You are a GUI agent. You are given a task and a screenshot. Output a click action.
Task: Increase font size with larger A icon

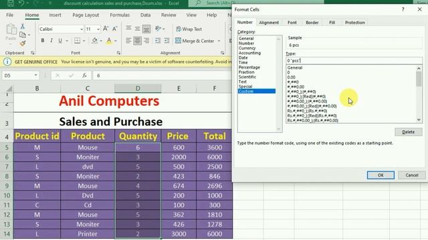click(x=106, y=29)
